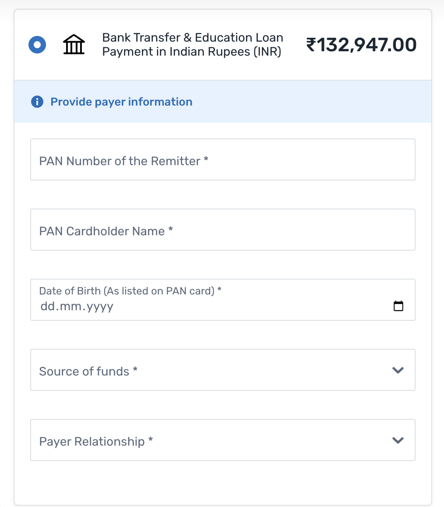Click the PAN Number of the Remitter field
Viewport: 444px width, 507px height.
222,160
